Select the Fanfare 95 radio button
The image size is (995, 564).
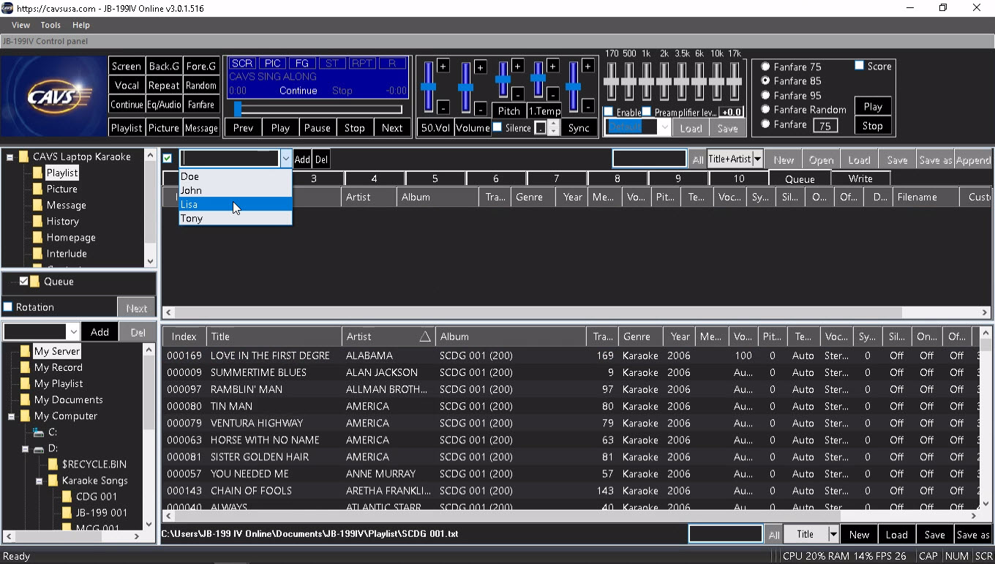tap(765, 95)
